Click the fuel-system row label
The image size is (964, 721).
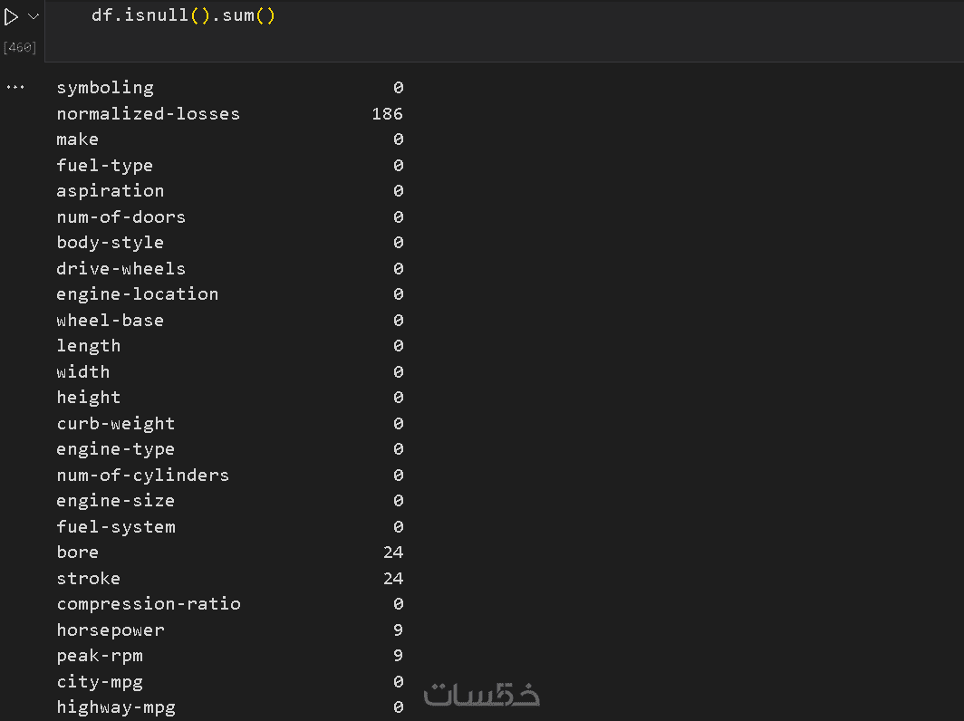[x=116, y=527]
